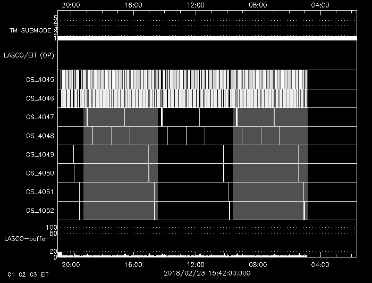Click the OS_4046 row label

(x=40, y=98)
